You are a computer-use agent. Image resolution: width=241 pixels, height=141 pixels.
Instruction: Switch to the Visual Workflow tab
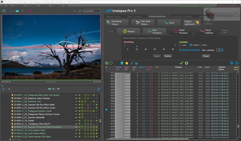pyautogui.click(x=157, y=17)
